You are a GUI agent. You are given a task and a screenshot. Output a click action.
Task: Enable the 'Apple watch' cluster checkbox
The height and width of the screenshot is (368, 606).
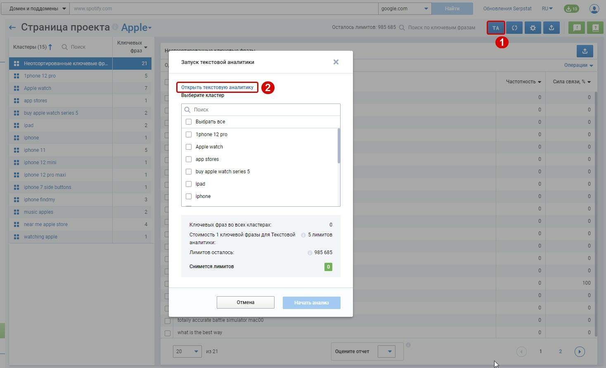(x=189, y=147)
